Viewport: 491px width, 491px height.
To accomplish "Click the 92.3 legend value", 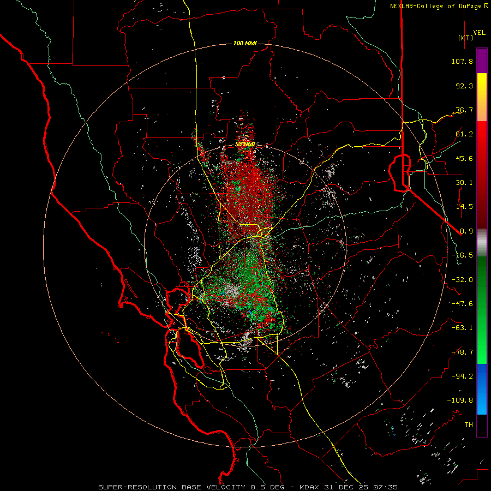I will point(464,86).
